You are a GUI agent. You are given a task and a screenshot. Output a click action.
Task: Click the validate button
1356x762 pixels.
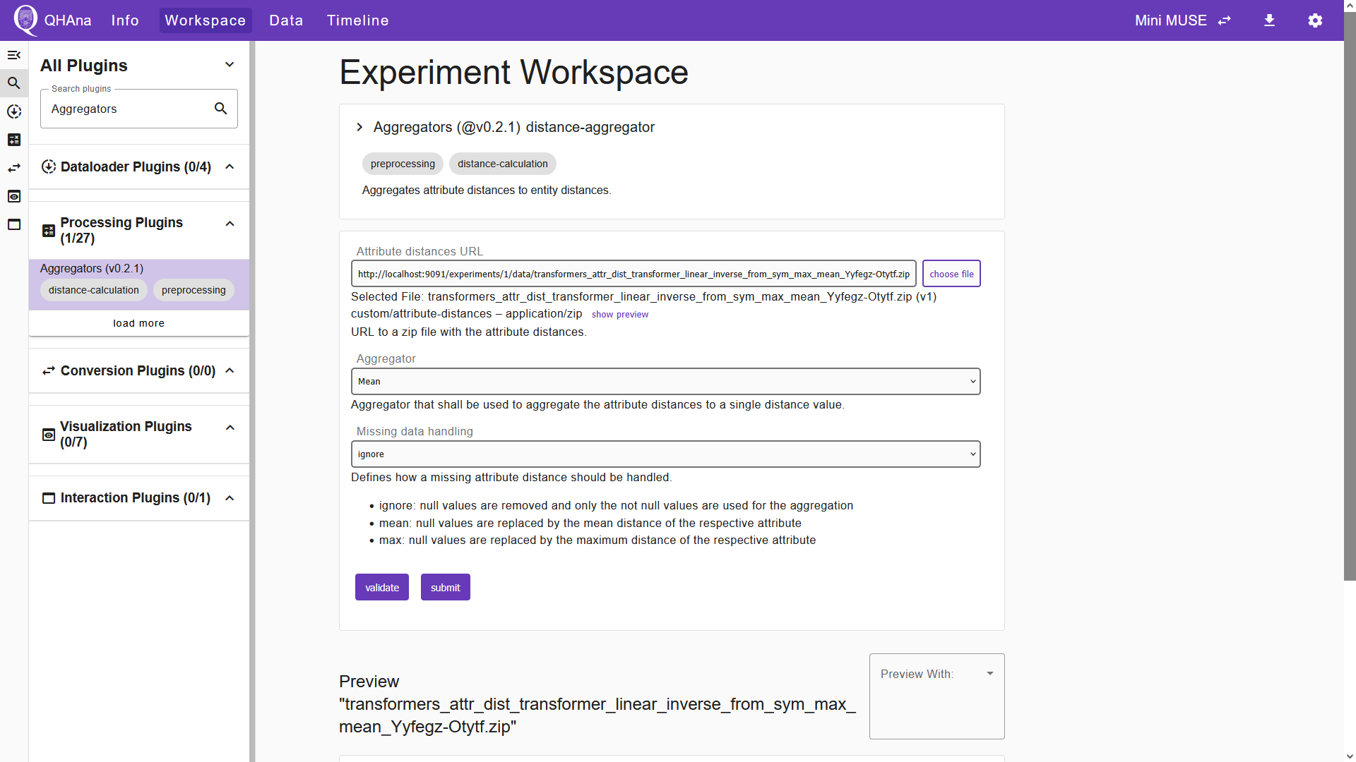[382, 588]
